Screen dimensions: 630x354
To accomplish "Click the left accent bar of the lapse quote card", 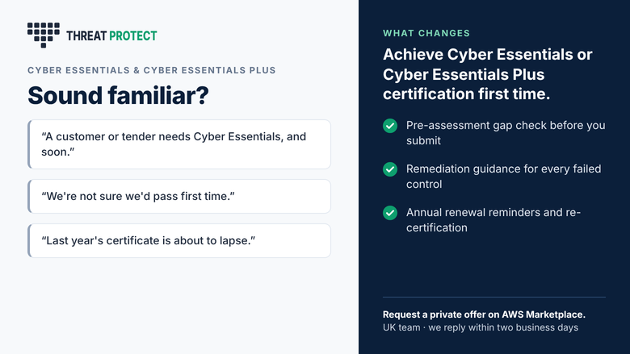I will click(29, 240).
